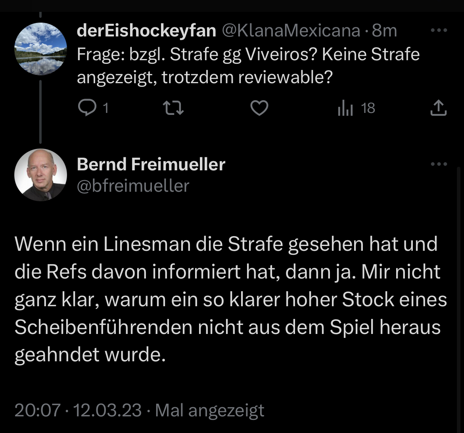Tap share icon on derEishockeyfan's tweet
464x433 pixels.
[x=438, y=108]
